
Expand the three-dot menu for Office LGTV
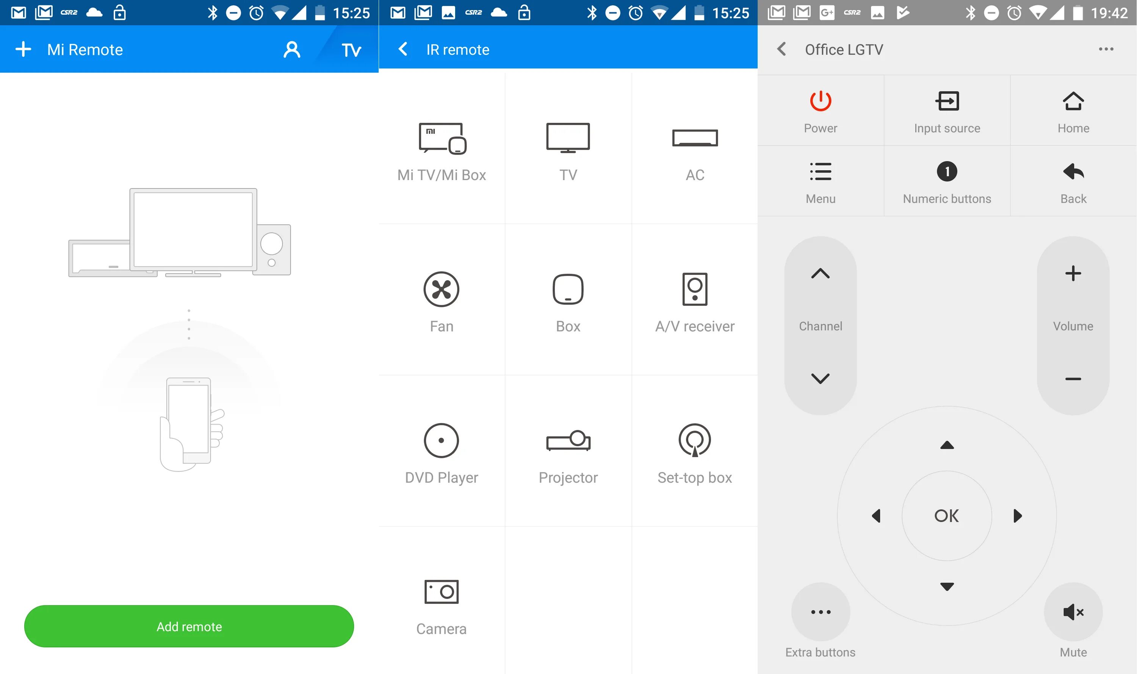click(x=1107, y=49)
